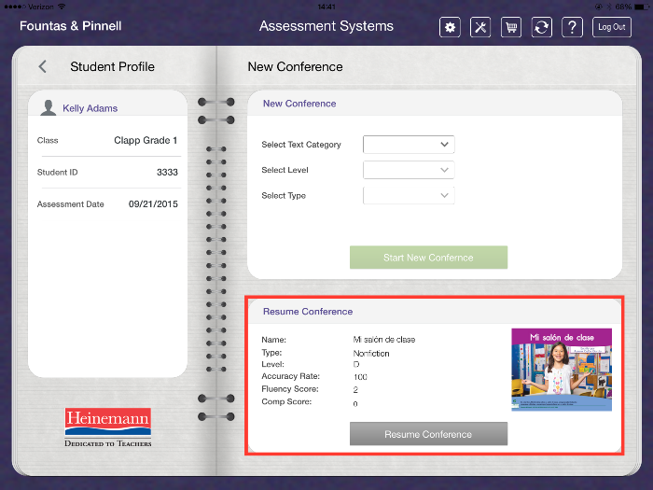
Task: Click the Clapp Grade 1 class value
Action: pyautogui.click(x=146, y=140)
